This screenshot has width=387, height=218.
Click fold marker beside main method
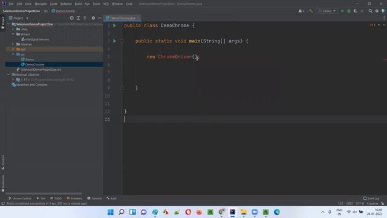[x=122, y=41]
